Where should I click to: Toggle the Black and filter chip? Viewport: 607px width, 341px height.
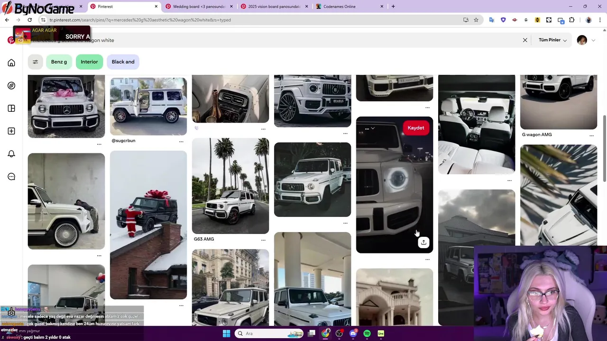coord(123,62)
